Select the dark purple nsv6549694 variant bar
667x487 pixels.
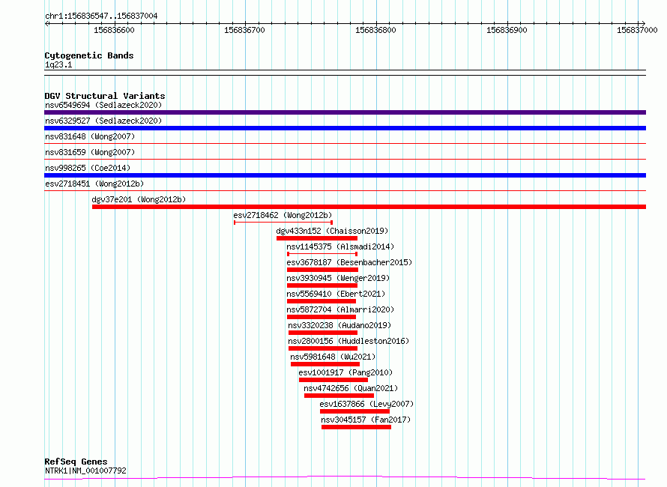click(x=345, y=112)
